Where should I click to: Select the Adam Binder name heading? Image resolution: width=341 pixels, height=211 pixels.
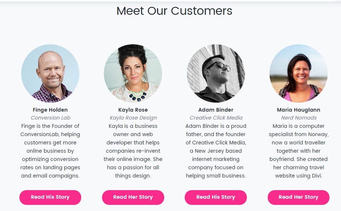click(216, 110)
